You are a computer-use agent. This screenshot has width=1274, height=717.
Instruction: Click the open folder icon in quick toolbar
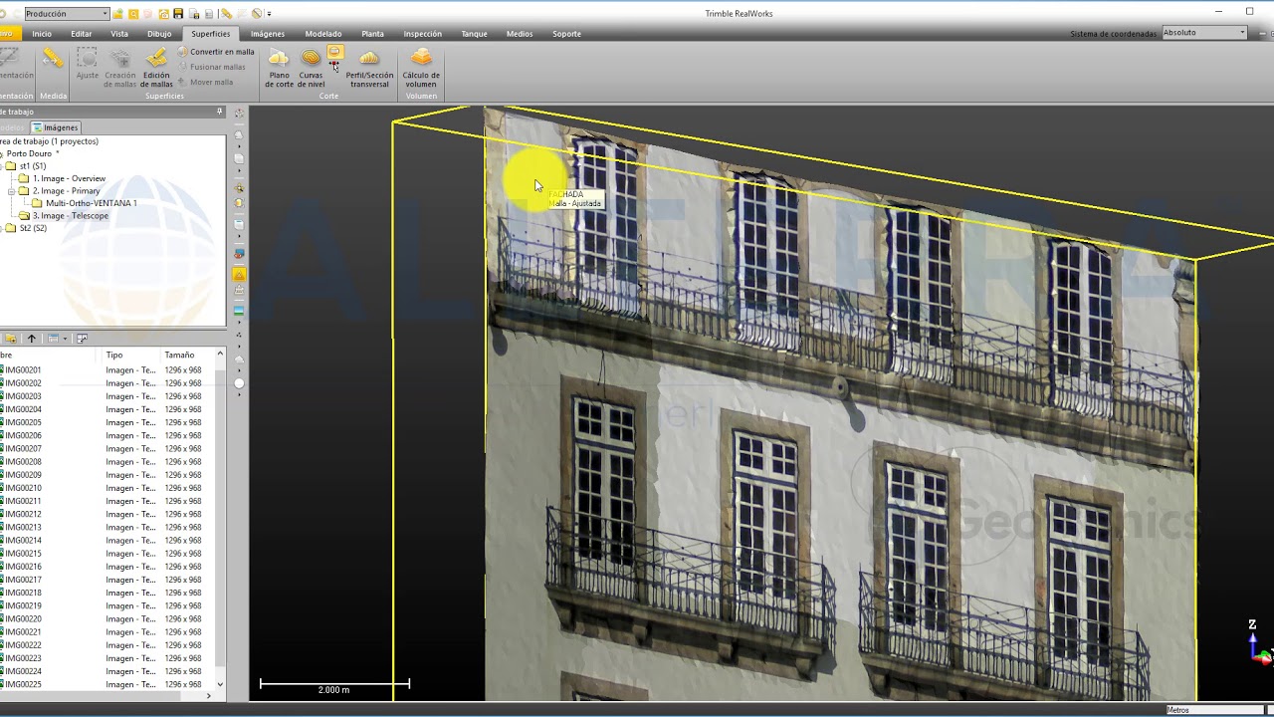click(118, 14)
